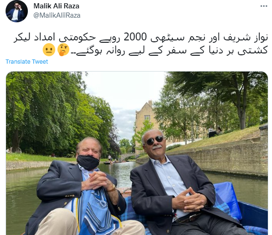The image size is (272, 235).
Task: Click the number 2000 in the tweet
Action: point(135,37)
